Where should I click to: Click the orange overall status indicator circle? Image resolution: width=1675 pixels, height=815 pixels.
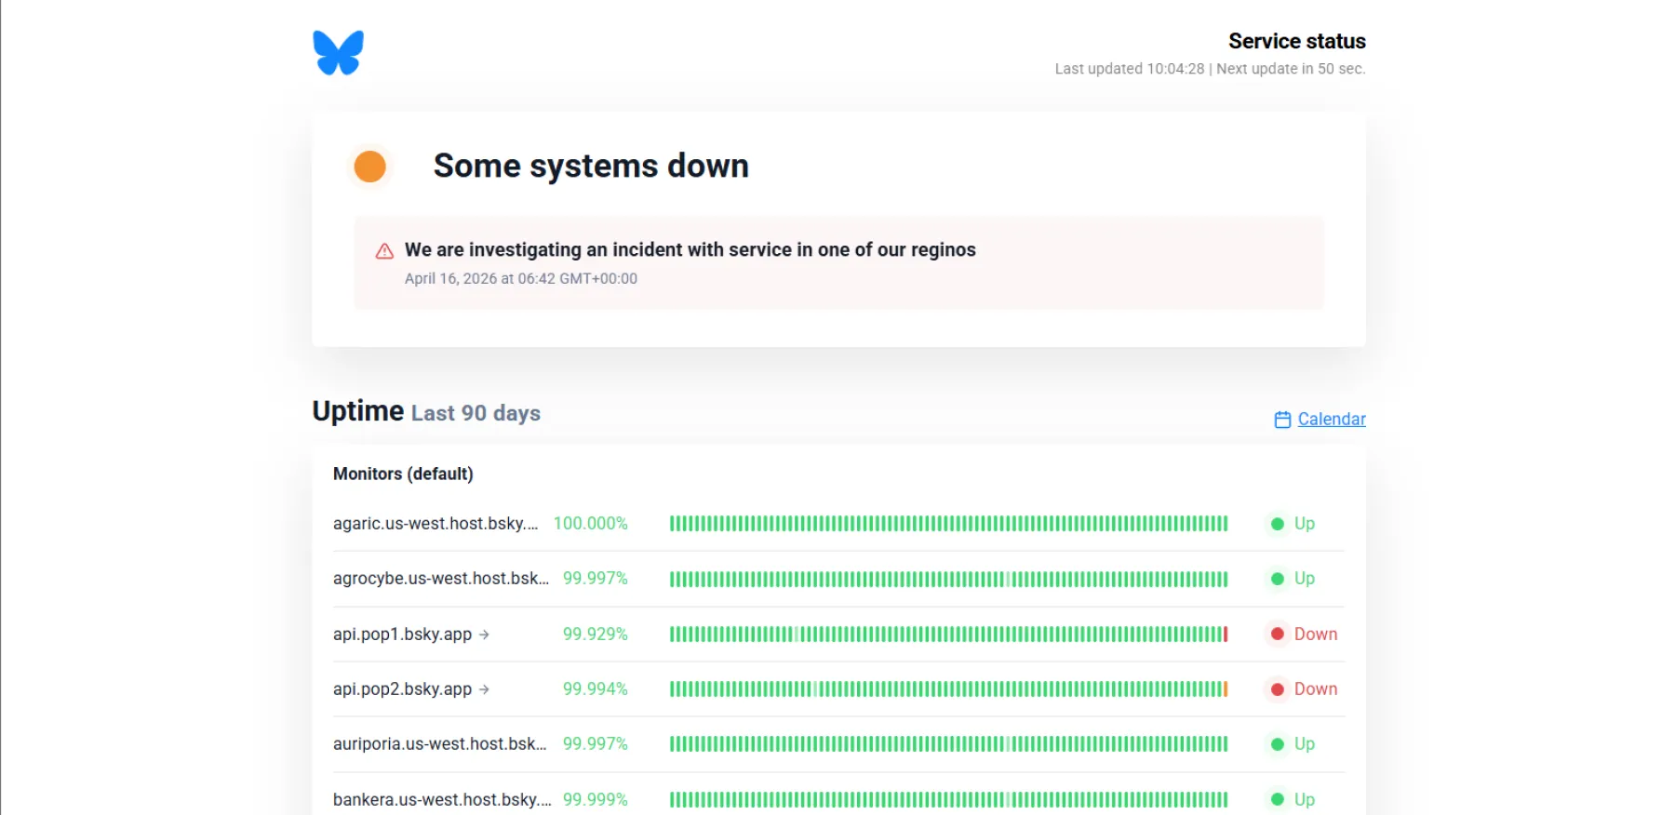click(x=370, y=167)
